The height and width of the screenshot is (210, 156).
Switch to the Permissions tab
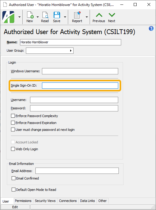(x=23, y=201)
